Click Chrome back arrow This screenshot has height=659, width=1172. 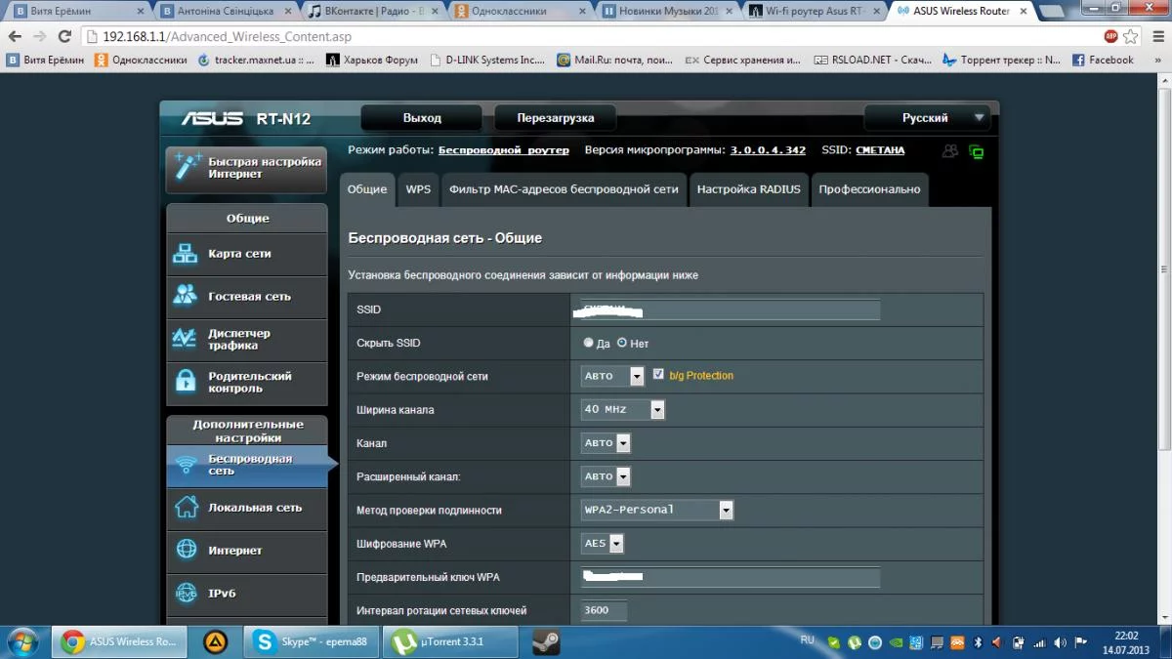pyautogui.click(x=15, y=36)
